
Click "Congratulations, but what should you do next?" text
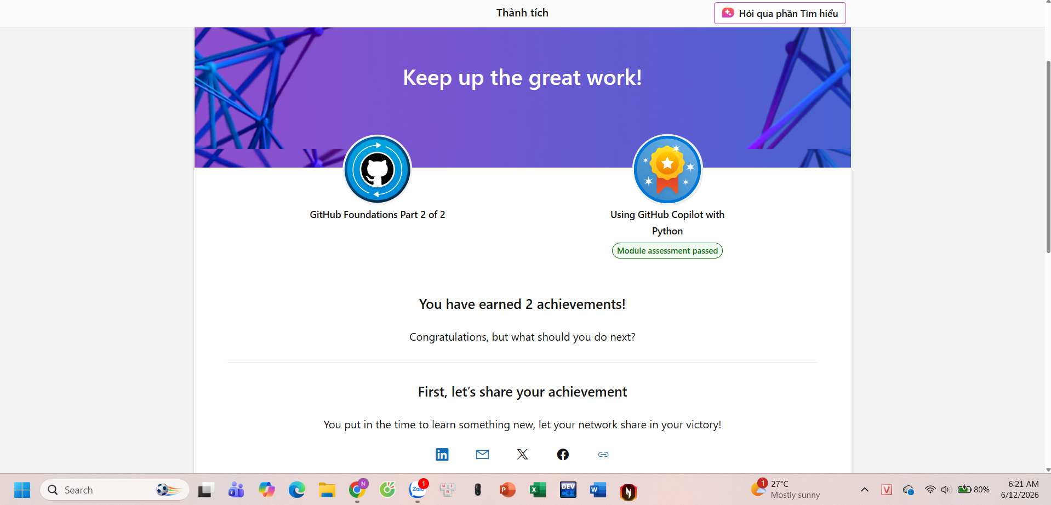tap(522, 337)
